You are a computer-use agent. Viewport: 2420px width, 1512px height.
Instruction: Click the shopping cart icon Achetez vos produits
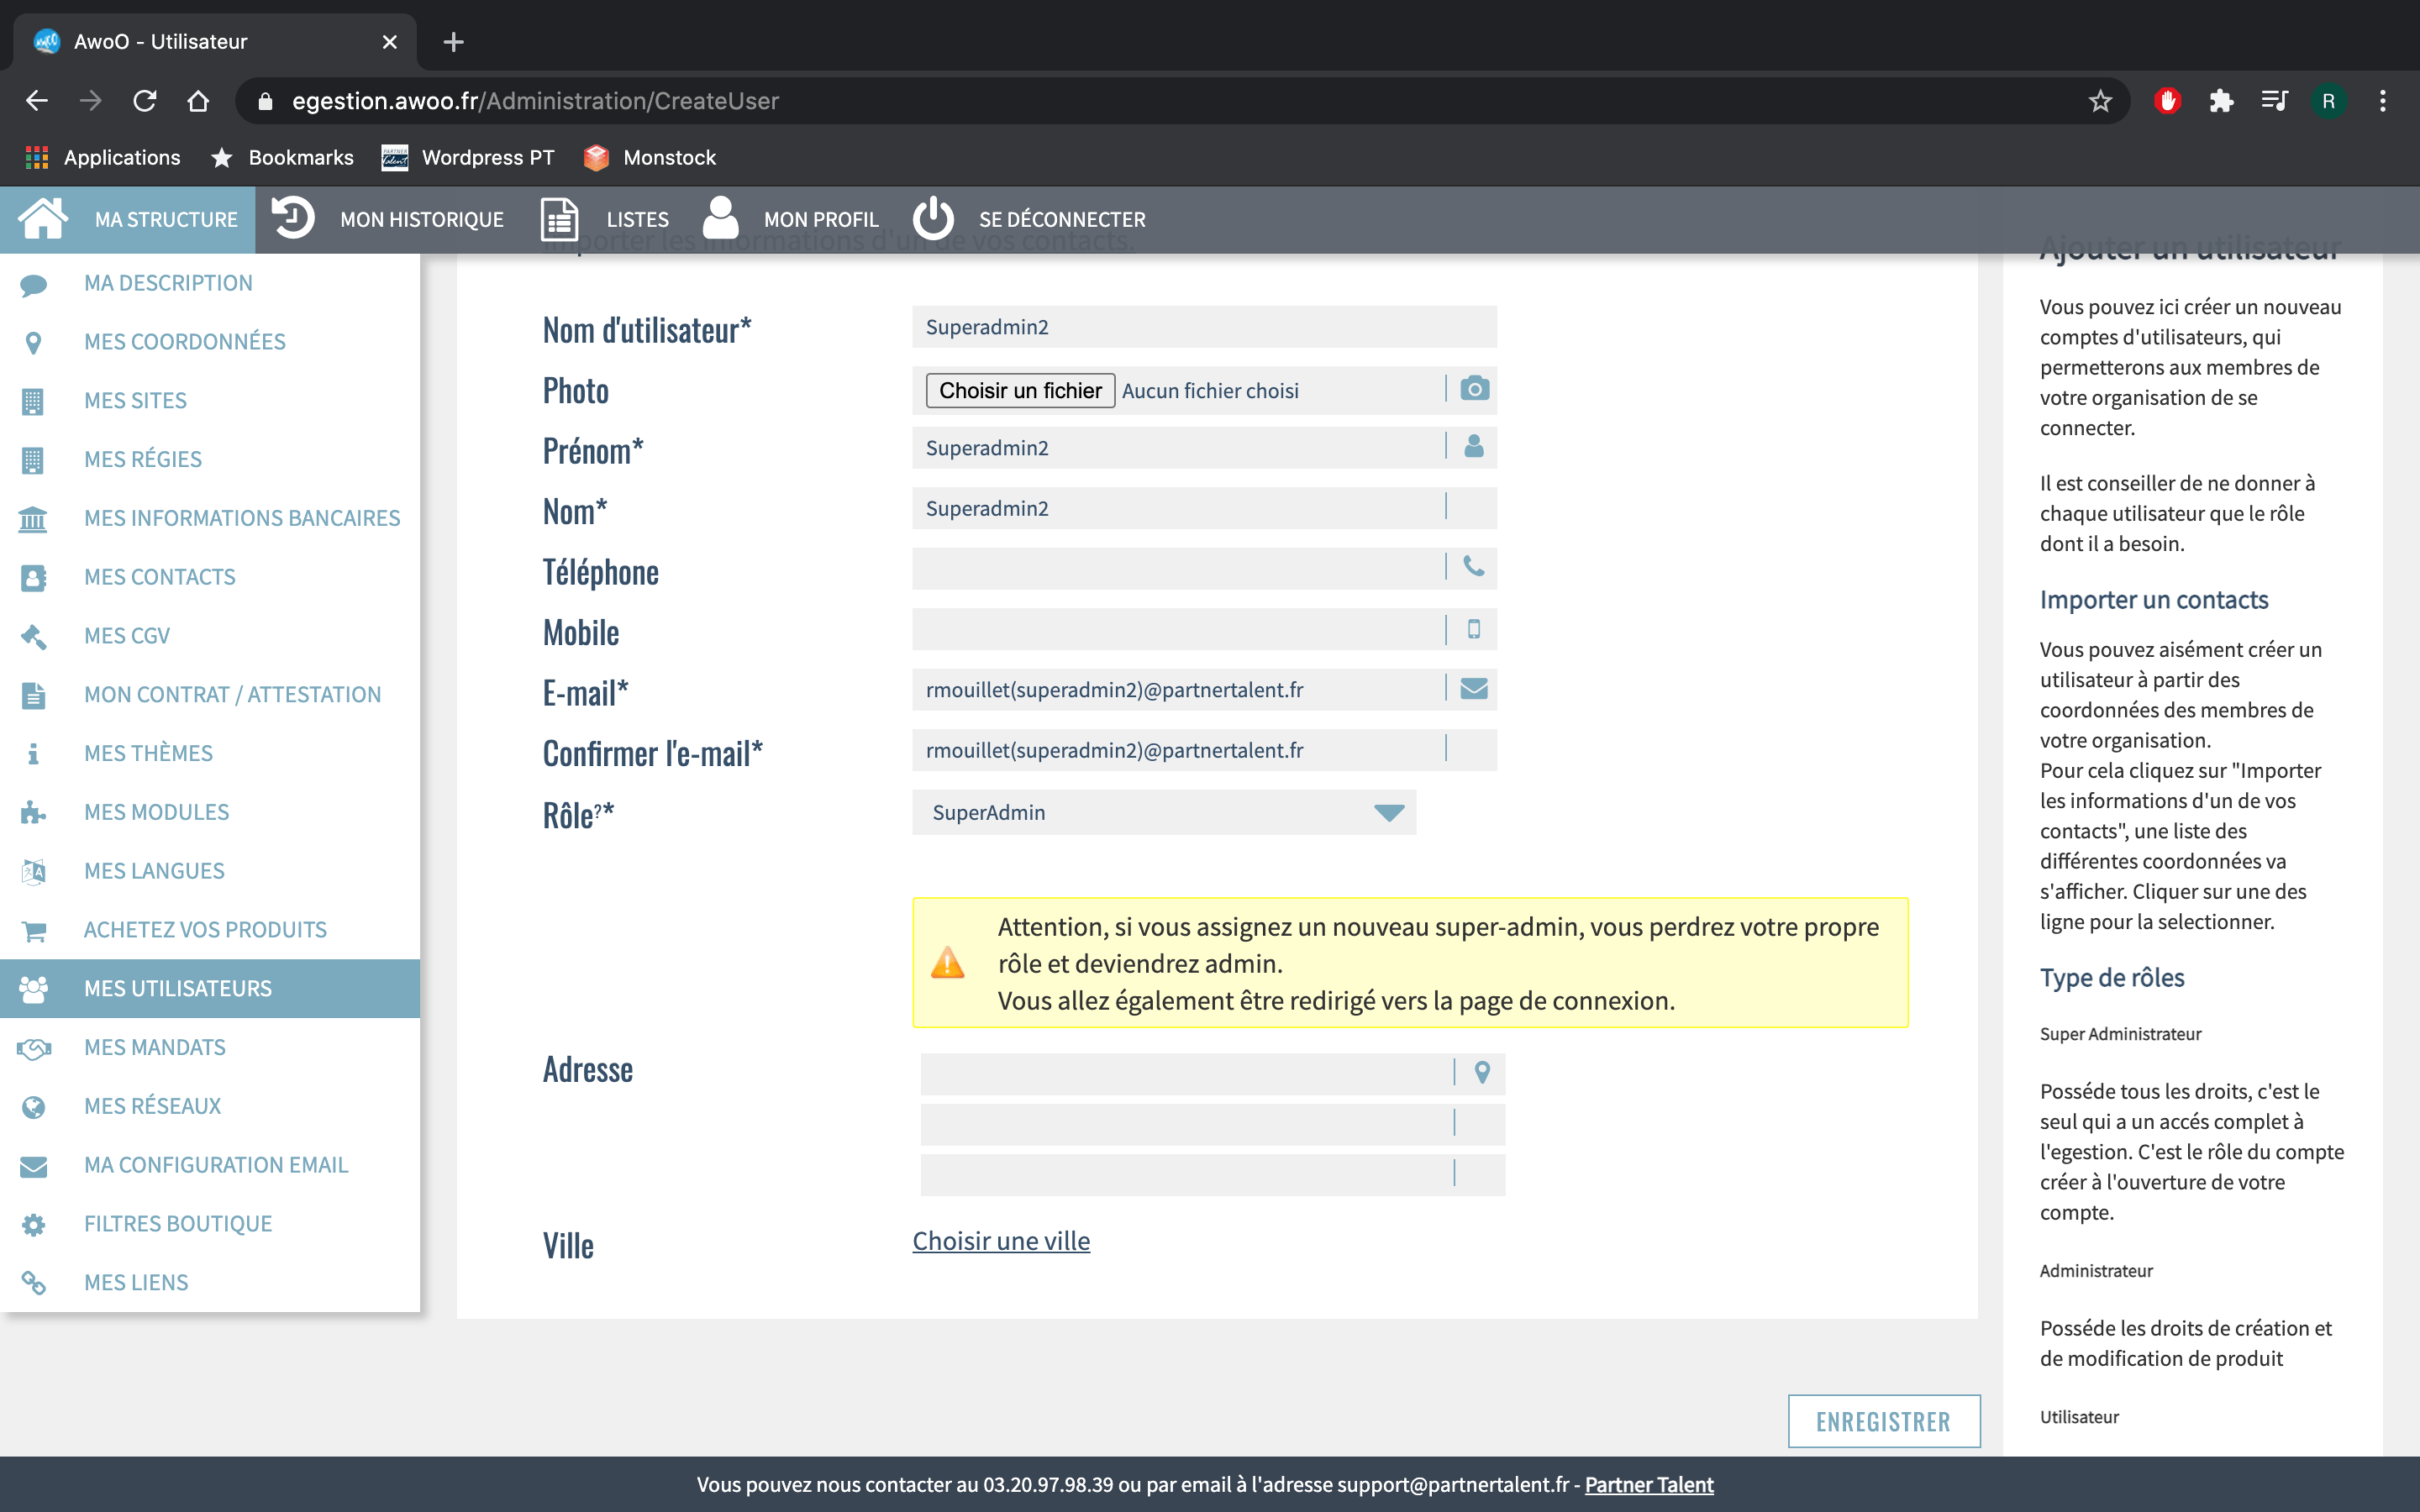tap(33, 930)
